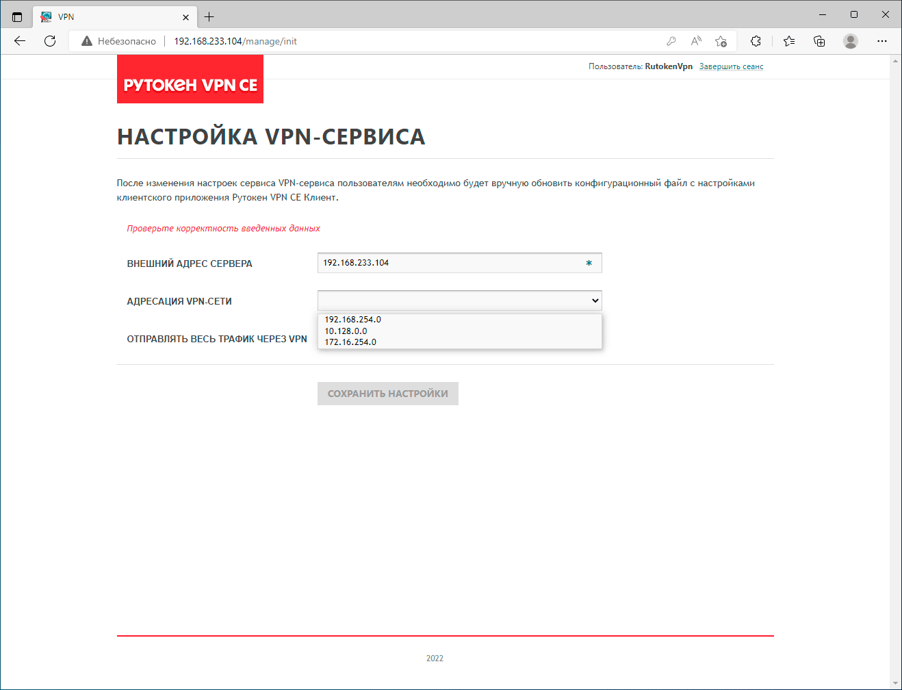Close the VPN browser tab
Image resolution: width=902 pixels, height=690 pixels.
pos(185,17)
